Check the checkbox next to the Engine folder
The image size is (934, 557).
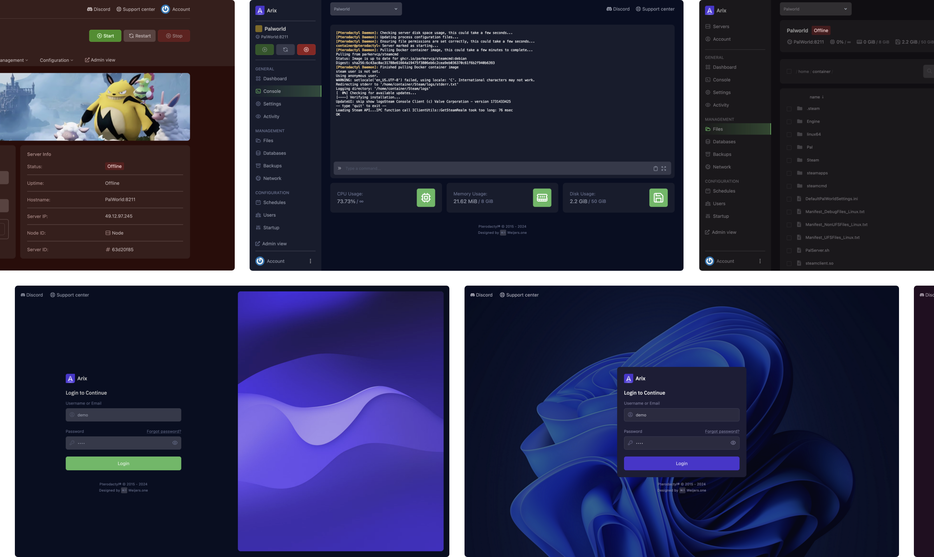point(789,121)
